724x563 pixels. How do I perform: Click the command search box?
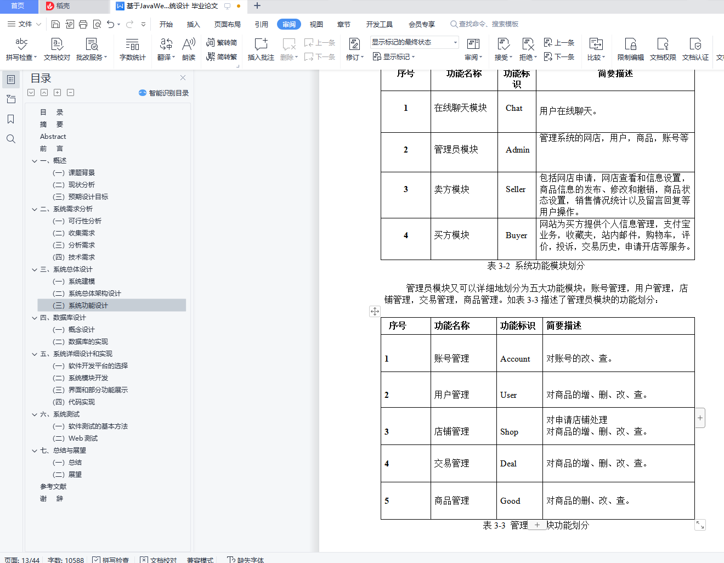coord(484,24)
